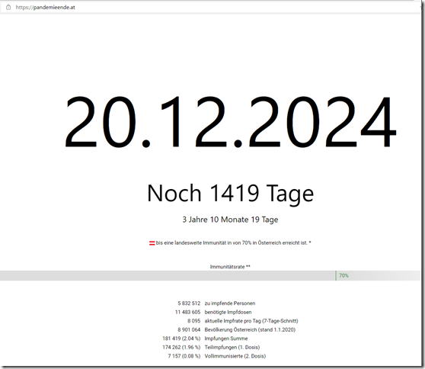
Task: Click "Vollimmunisierte (2. Dosis)" row
Action: 216,356
